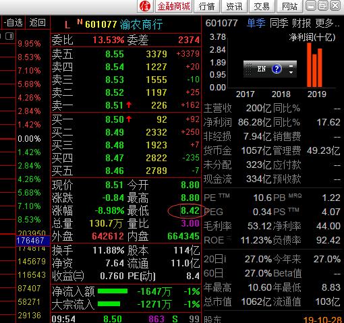Click the 量比 value 3.00
The width and height of the screenshot is (344, 323).
190,223
